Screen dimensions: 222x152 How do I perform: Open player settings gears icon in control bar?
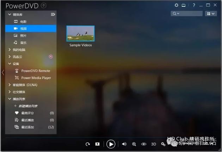click(x=163, y=144)
